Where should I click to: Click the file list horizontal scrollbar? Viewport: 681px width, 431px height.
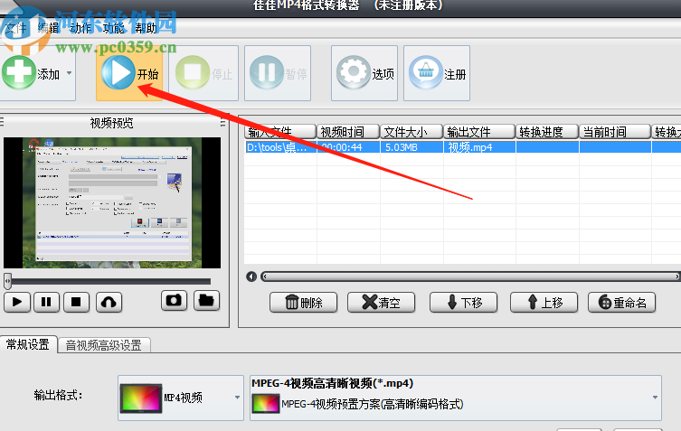[x=470, y=276]
